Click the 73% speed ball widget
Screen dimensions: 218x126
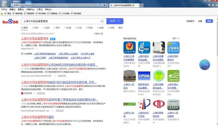click(x=204, y=65)
